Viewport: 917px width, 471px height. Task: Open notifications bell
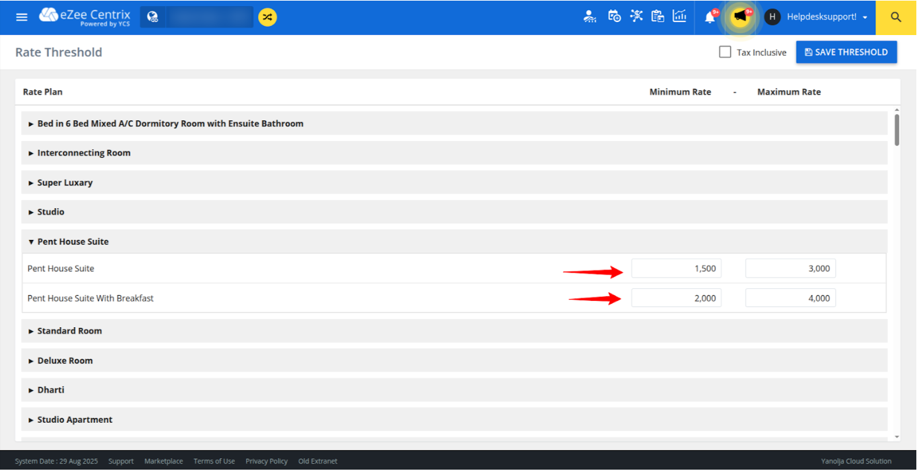click(710, 17)
